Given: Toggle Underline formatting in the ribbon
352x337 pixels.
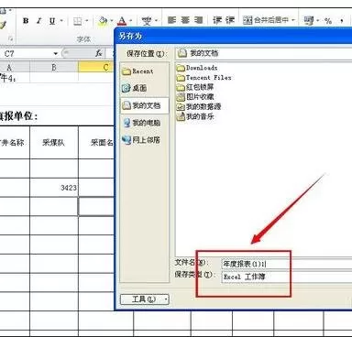Looking at the screenshot, I should coord(52,21).
